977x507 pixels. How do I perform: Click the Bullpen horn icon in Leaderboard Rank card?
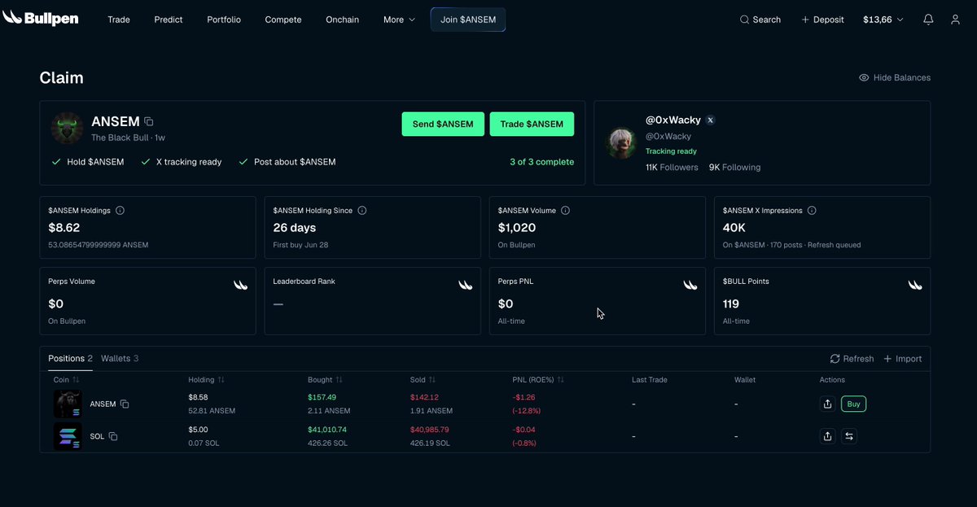[465, 285]
